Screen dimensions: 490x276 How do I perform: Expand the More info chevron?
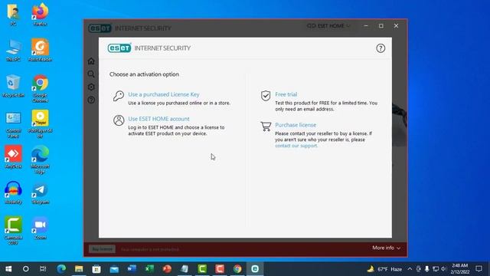pos(398,248)
